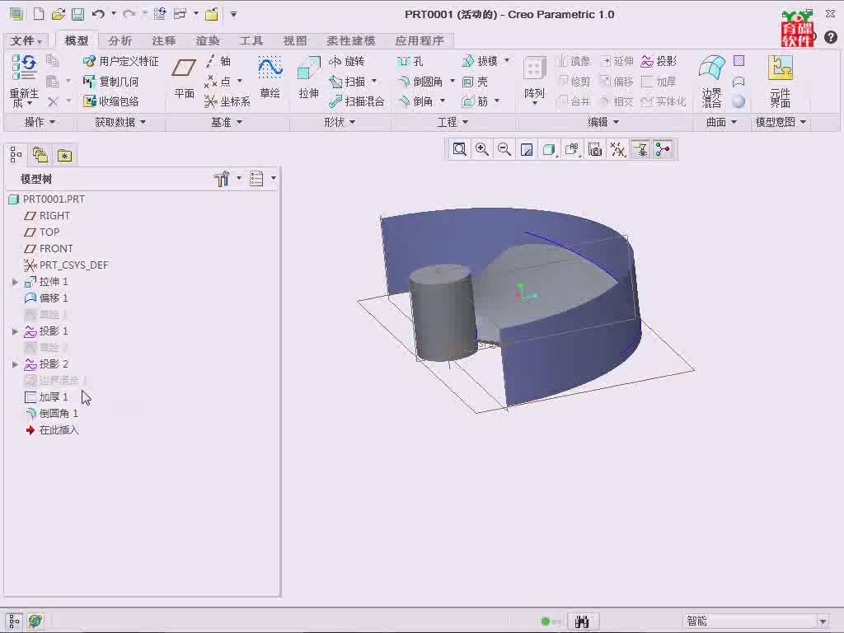Viewport: 844px width, 633px height.
Task: Show the Model Tree tab
Action: [x=16, y=155]
